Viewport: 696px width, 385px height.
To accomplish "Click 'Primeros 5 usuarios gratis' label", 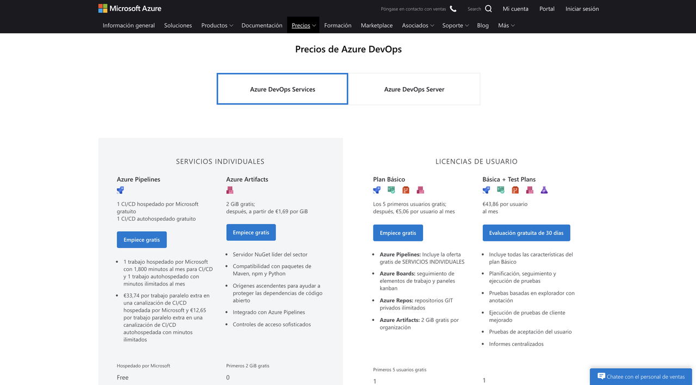I will click(400, 369).
